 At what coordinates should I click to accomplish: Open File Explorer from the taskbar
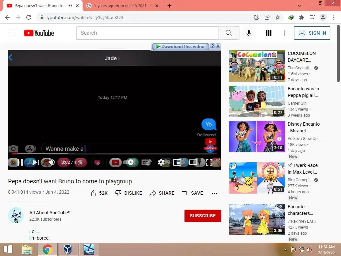[27, 249]
